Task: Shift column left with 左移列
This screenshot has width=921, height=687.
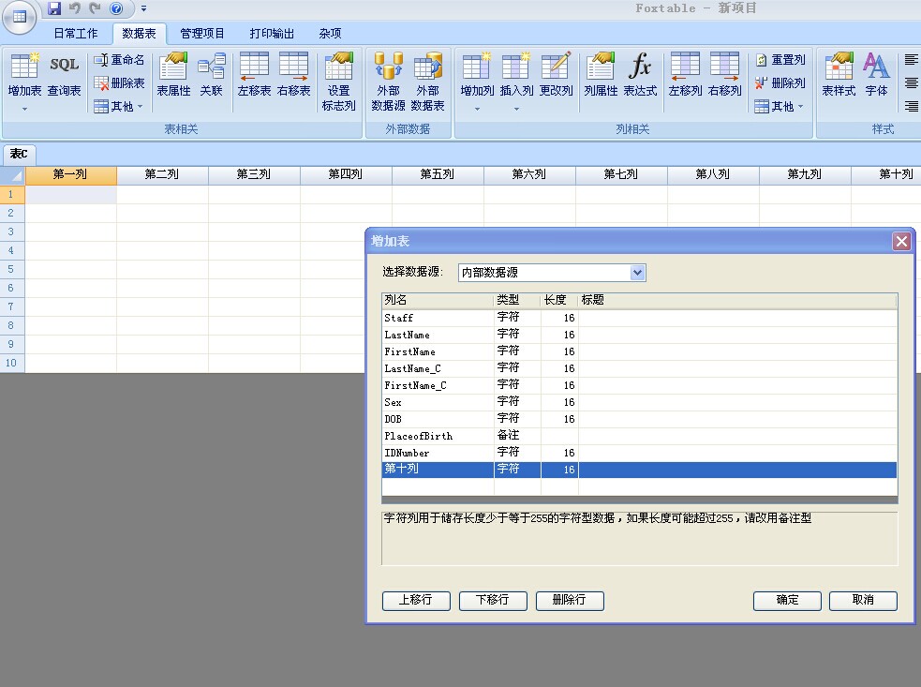Action: coord(686,74)
